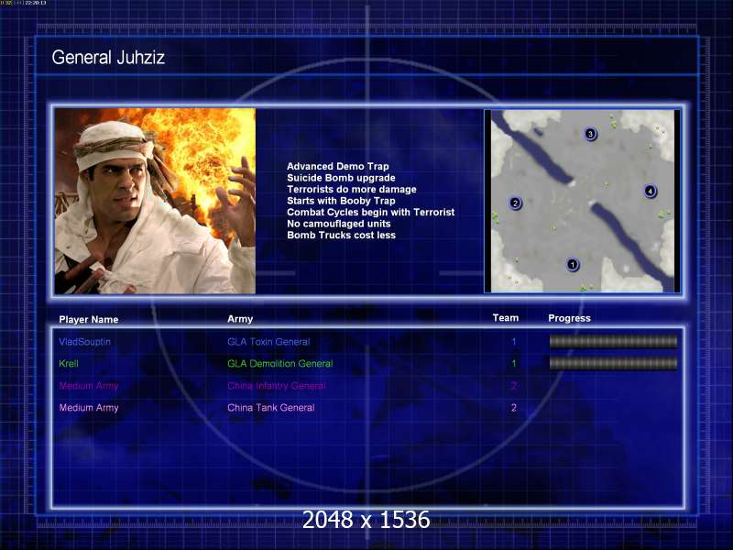This screenshot has width=733, height=550.
Task: Click team number in China Tank General row
Action: (514, 408)
